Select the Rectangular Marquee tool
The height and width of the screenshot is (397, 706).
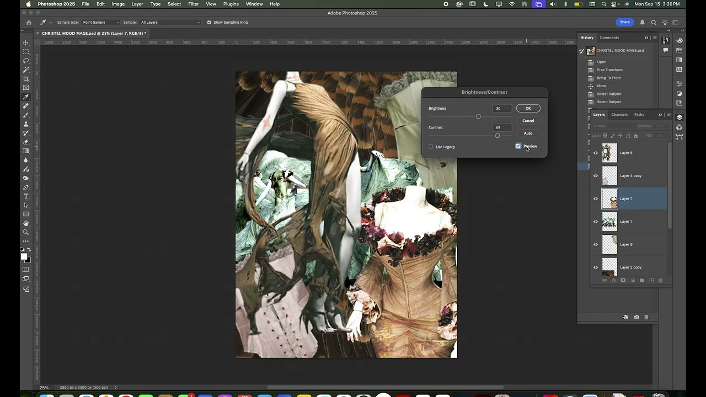click(25, 51)
